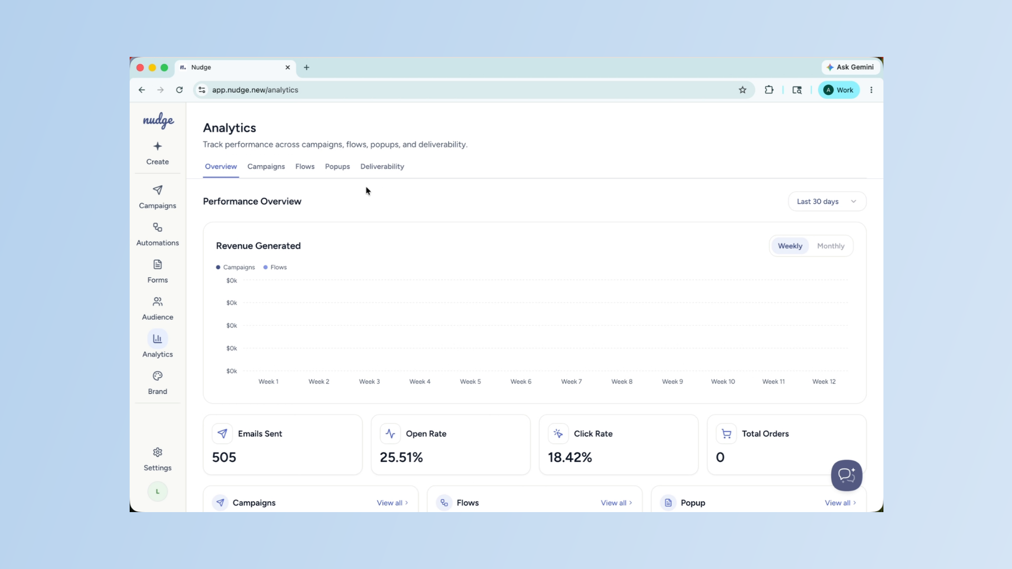The width and height of the screenshot is (1012, 569).
Task: Open the Create sparkle icon
Action: pyautogui.click(x=158, y=146)
